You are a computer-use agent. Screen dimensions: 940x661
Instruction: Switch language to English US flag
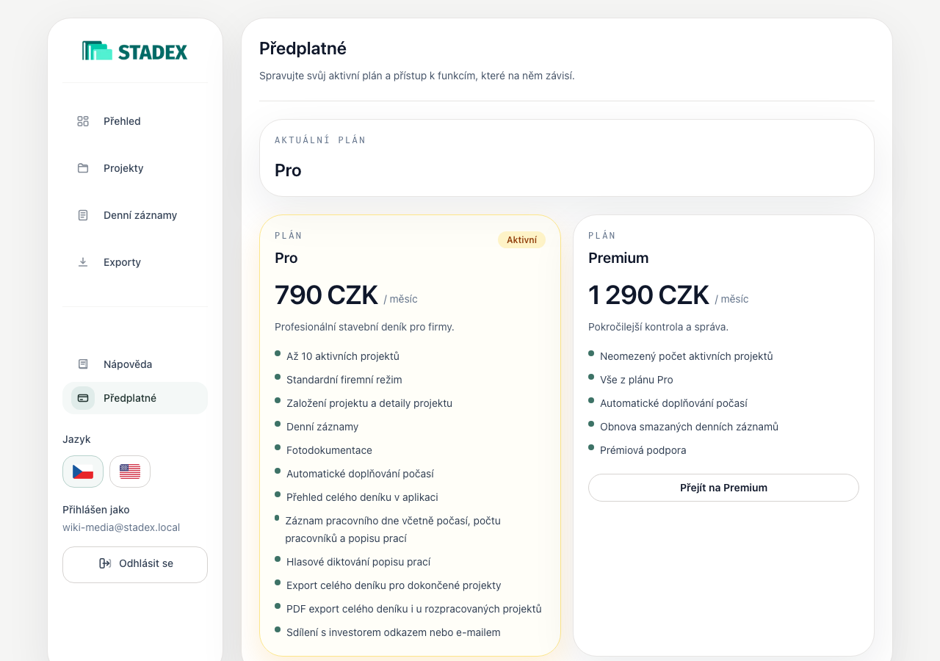pyautogui.click(x=130, y=472)
